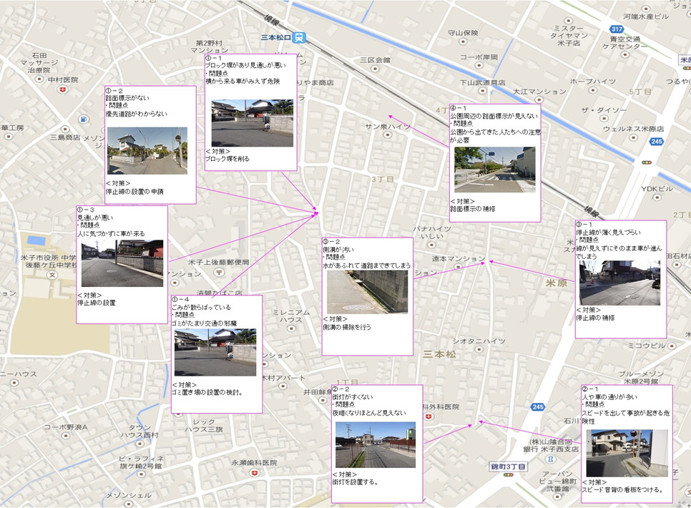Screen dimensions: 691x508
Task: Click the road photo in callout ③-1
Action: click(619, 283)
